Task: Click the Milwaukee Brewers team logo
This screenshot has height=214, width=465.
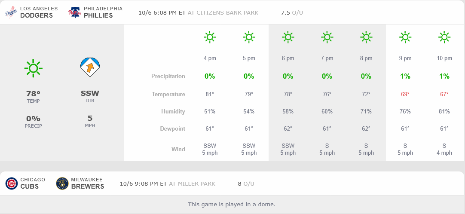Action: 62,183
